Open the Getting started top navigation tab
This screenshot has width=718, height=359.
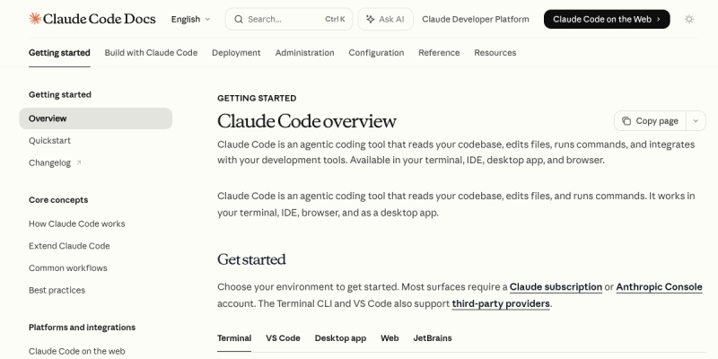point(59,53)
